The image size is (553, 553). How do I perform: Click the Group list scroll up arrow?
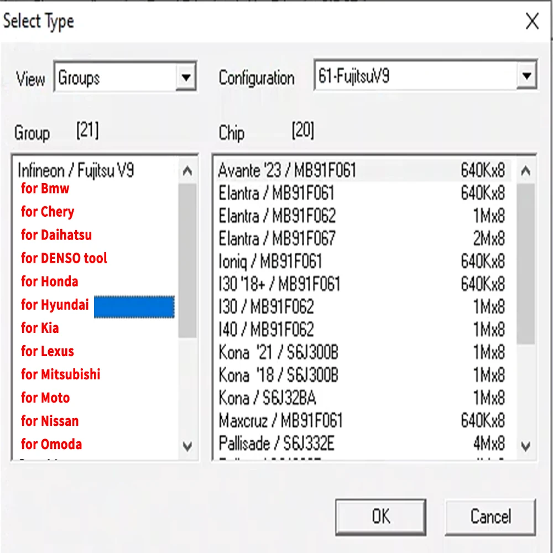pos(187,171)
